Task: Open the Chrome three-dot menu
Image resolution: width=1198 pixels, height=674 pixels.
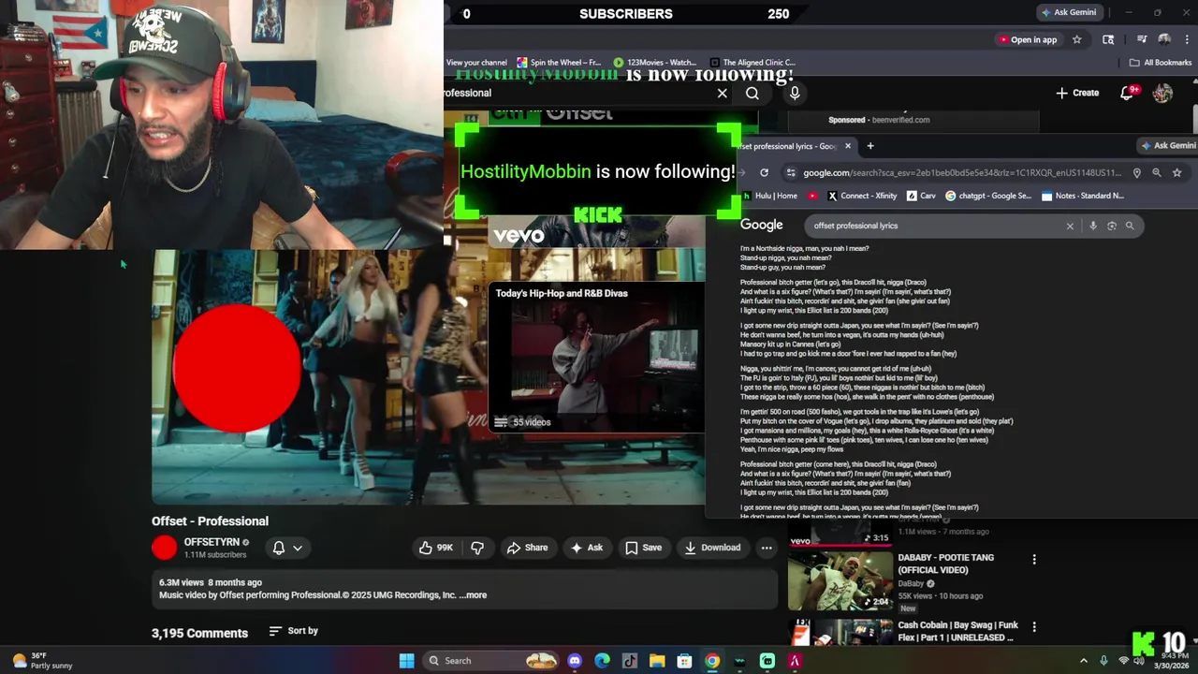Action: [x=1186, y=39]
